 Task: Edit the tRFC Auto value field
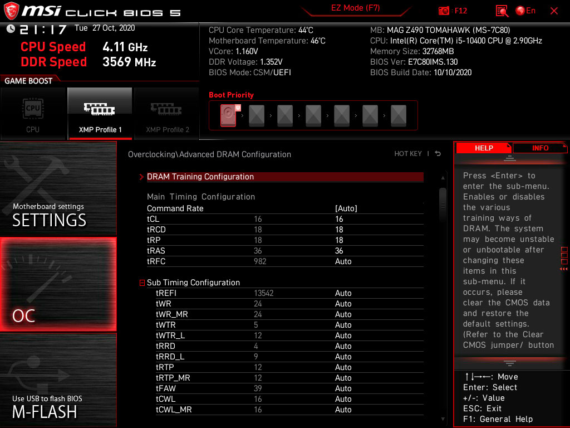click(x=343, y=261)
